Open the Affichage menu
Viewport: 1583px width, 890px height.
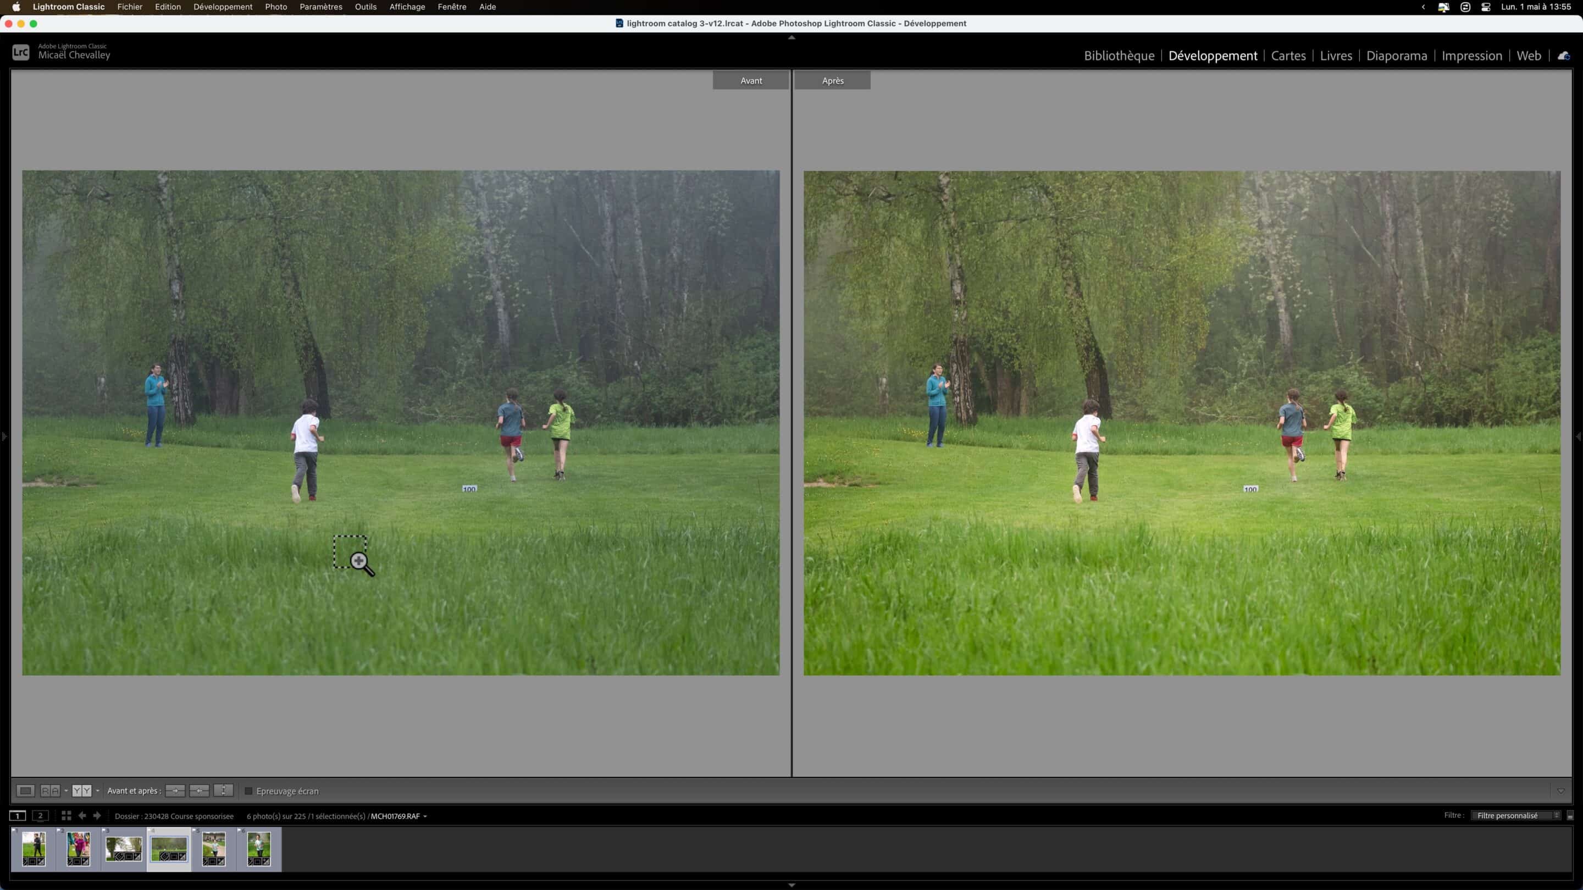(407, 7)
